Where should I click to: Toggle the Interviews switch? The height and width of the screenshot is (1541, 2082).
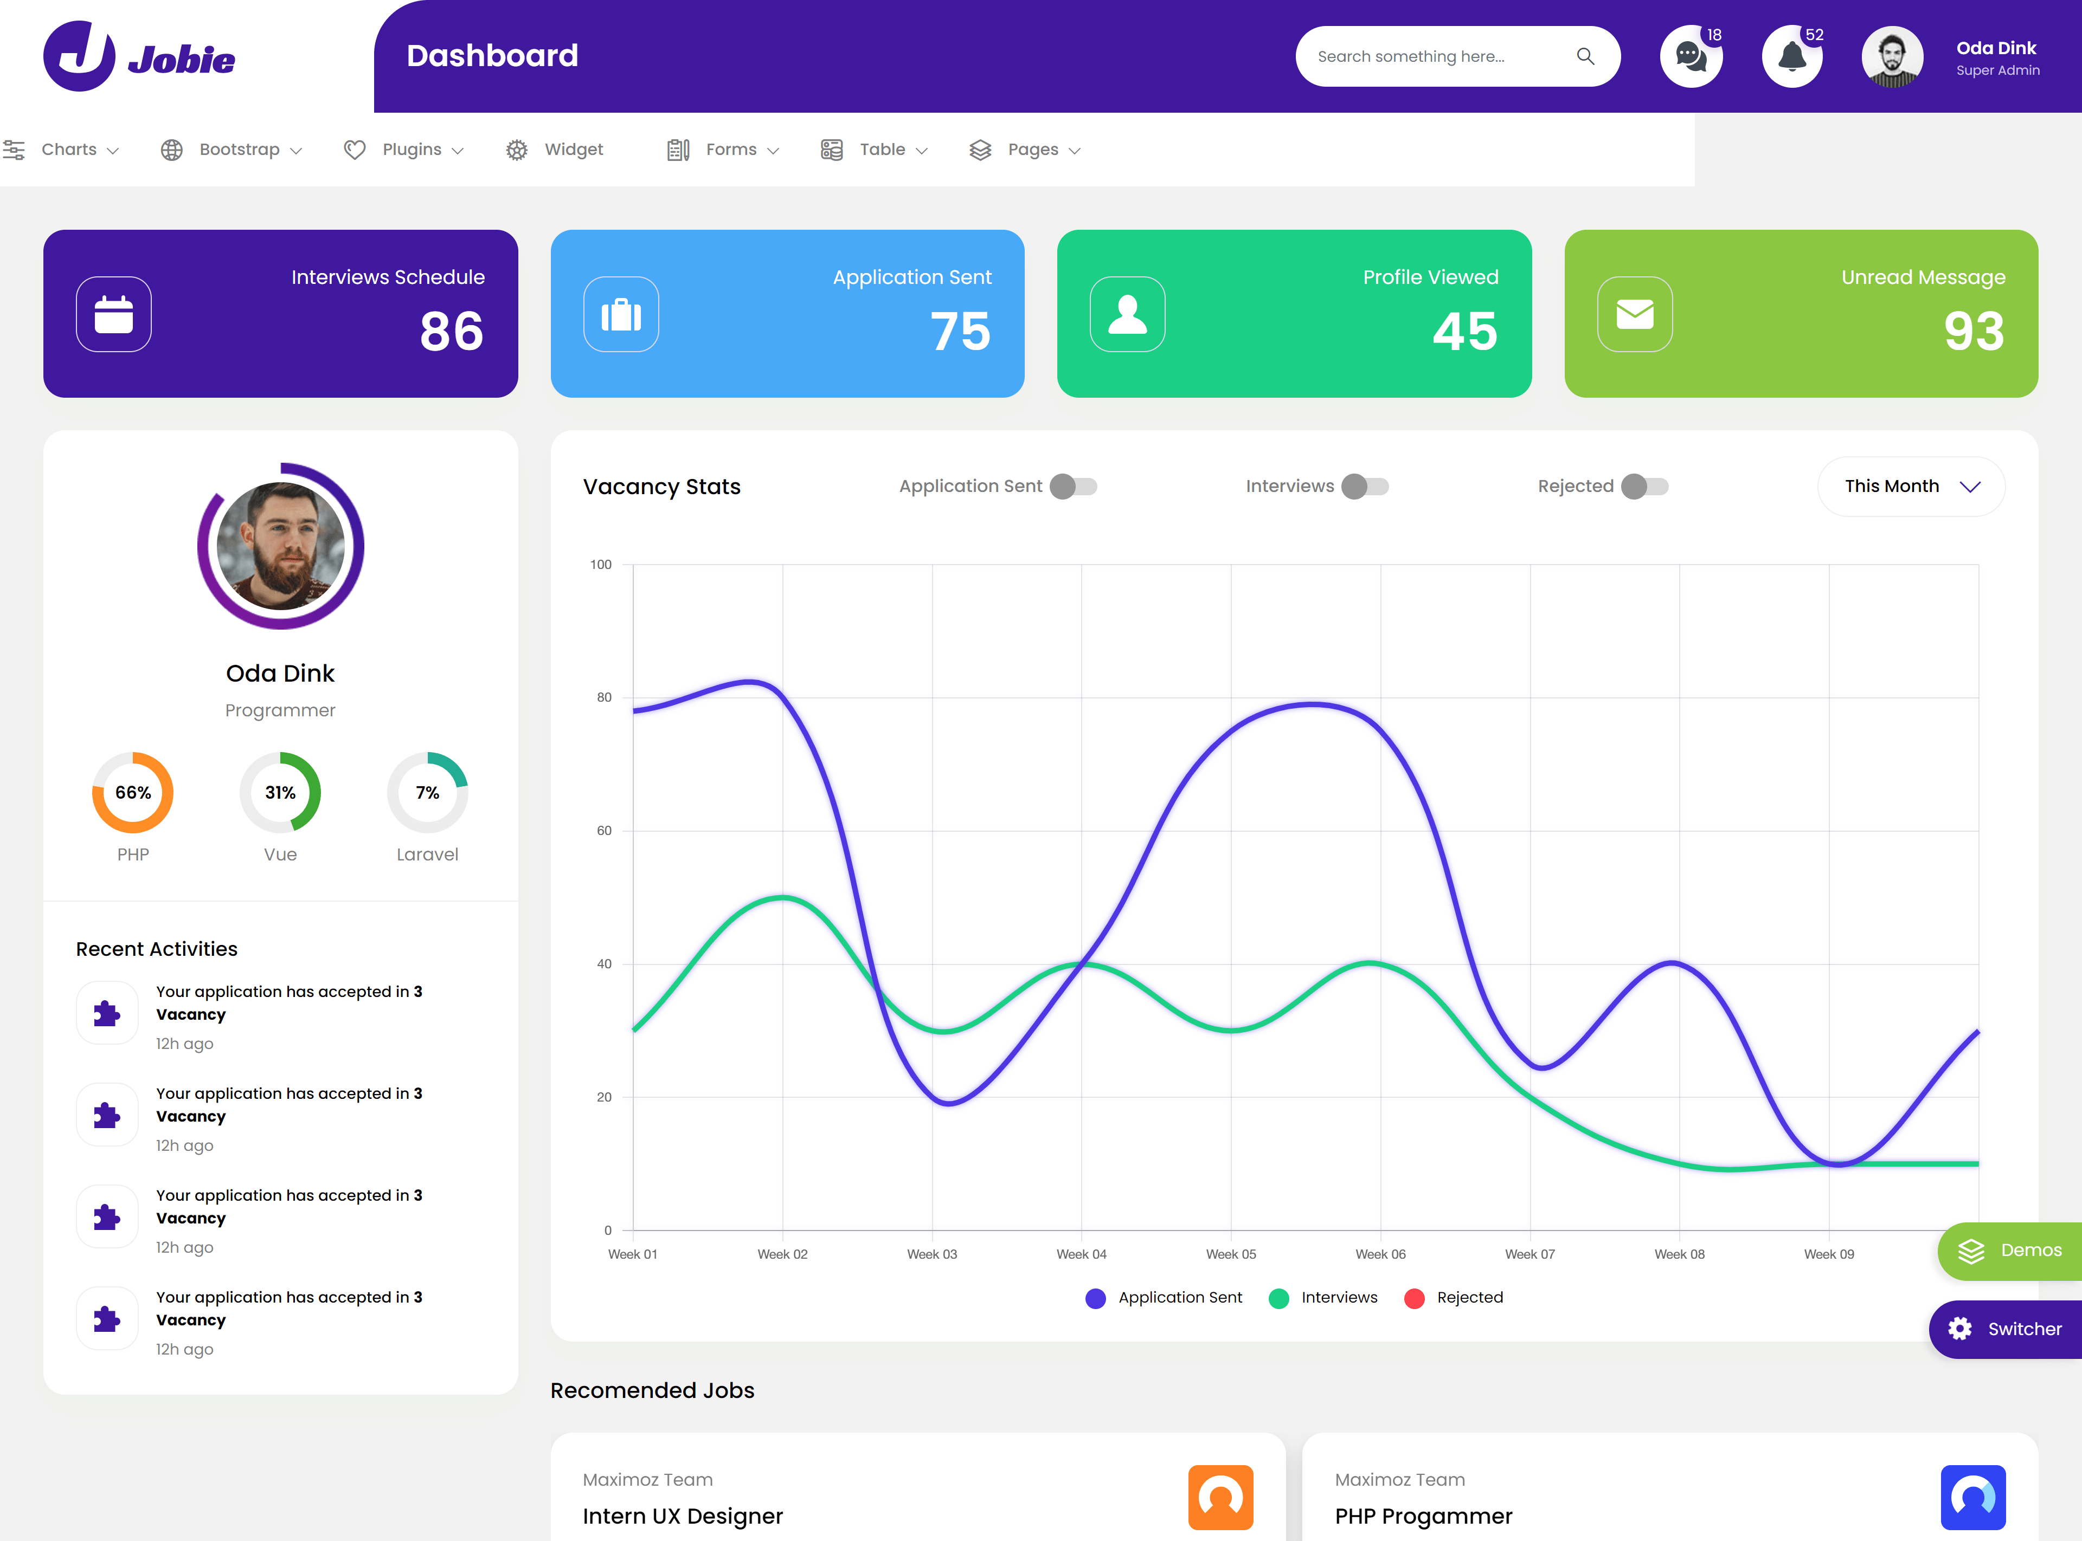tap(1364, 486)
